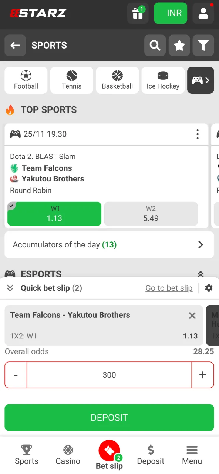Collapse the Quick bet slip panel
Image resolution: width=219 pixels, height=474 pixels.
10,288
